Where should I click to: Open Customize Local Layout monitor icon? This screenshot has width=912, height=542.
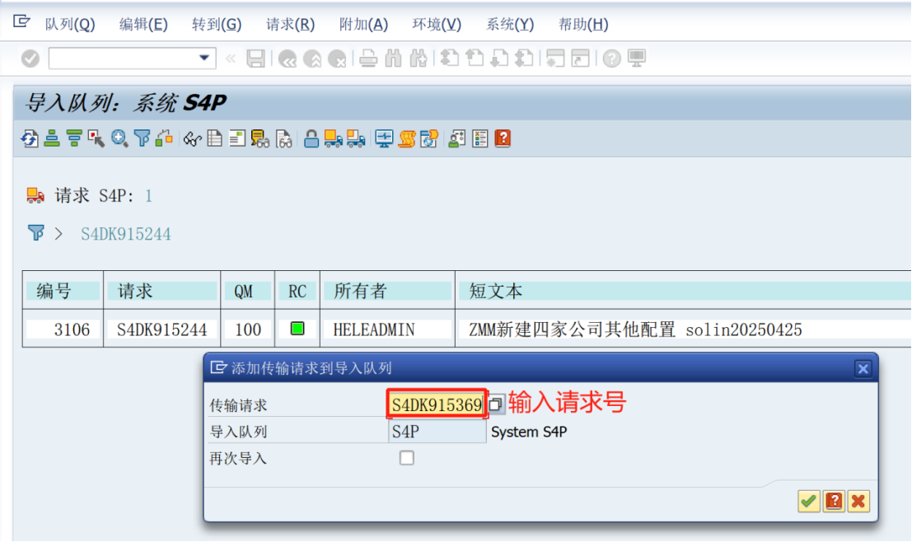pos(636,58)
